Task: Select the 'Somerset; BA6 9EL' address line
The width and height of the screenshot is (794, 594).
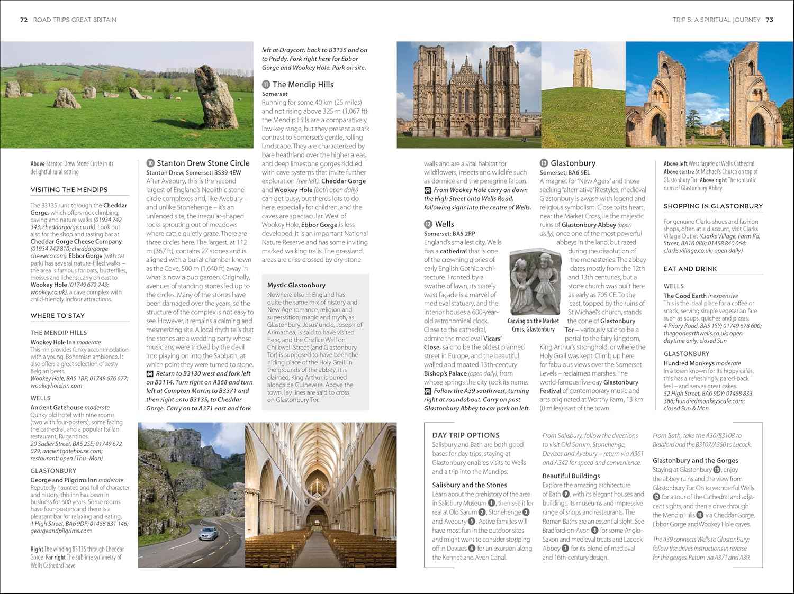Action: (565, 172)
